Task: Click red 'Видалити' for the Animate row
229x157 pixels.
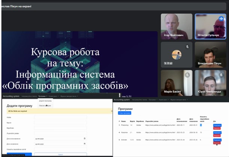Action: 217,143
